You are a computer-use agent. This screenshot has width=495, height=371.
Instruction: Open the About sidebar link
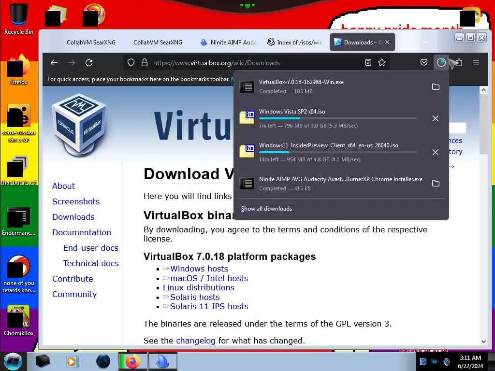click(x=63, y=186)
